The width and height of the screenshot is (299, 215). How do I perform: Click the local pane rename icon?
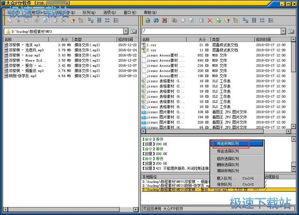[55, 20]
